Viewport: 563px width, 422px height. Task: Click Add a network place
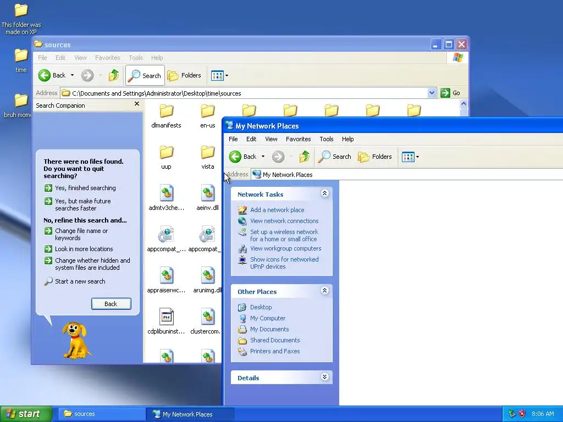point(277,210)
